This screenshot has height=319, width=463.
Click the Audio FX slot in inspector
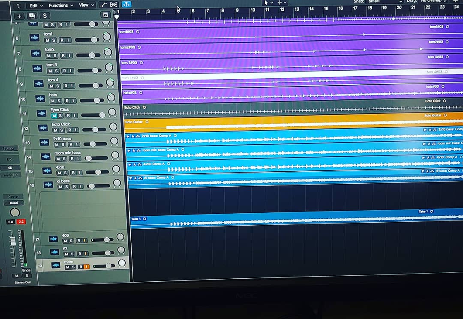[x=11, y=175]
